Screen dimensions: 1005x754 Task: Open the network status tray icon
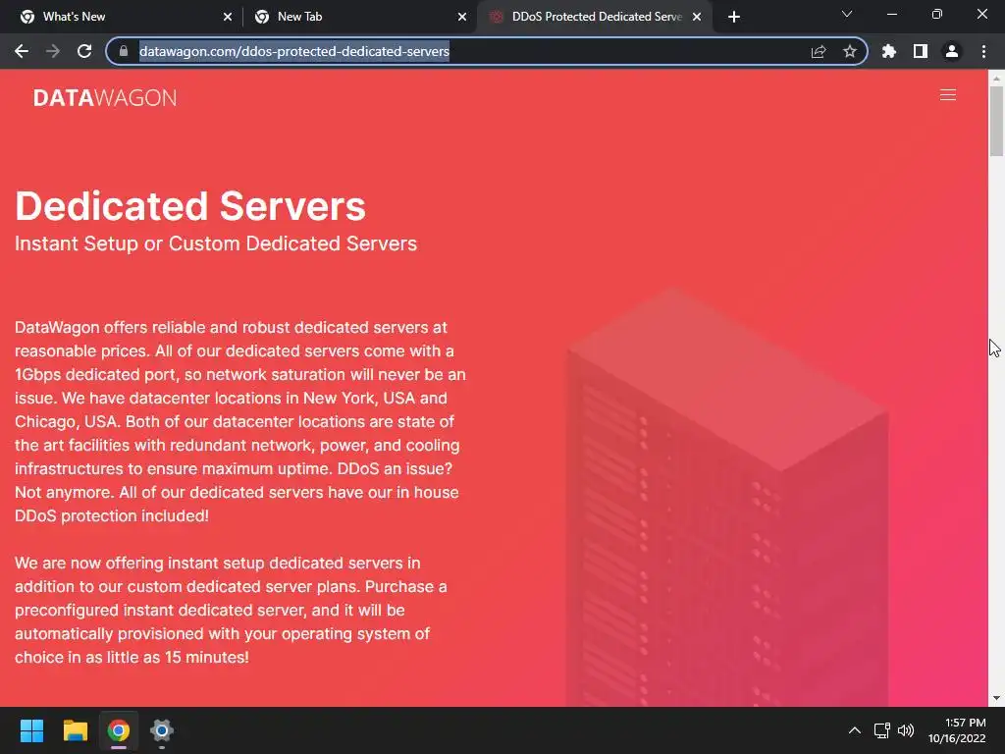pyautogui.click(x=882, y=730)
